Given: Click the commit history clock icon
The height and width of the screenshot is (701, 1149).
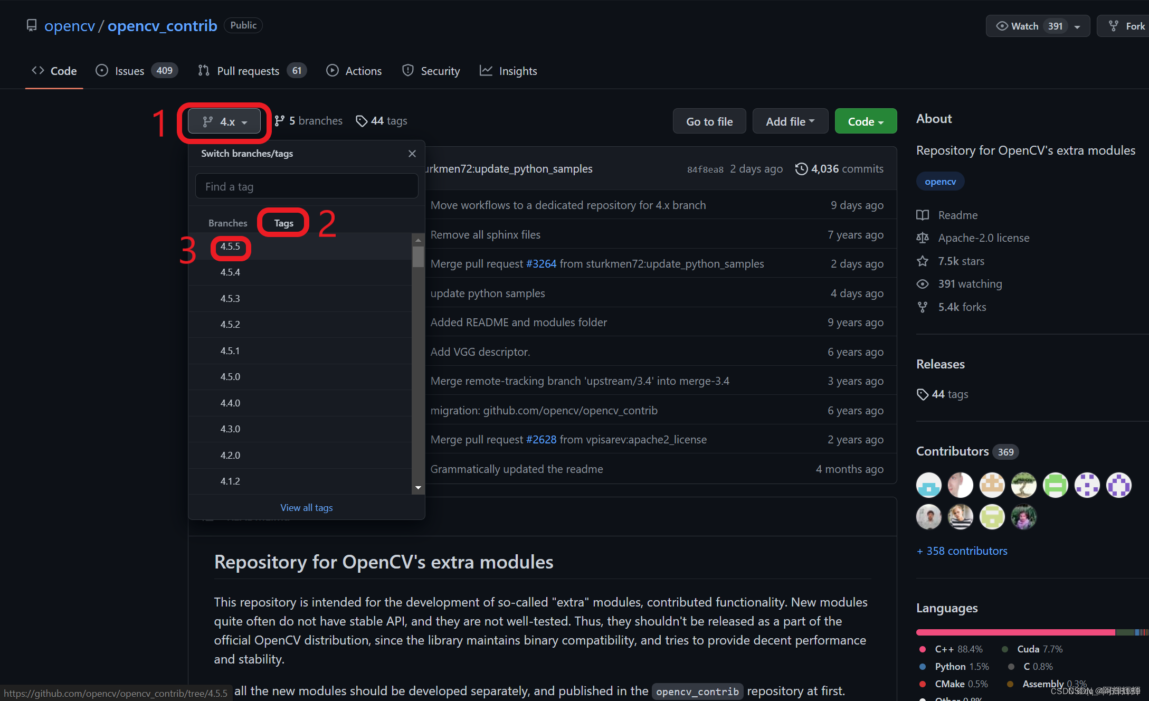Looking at the screenshot, I should coord(801,169).
